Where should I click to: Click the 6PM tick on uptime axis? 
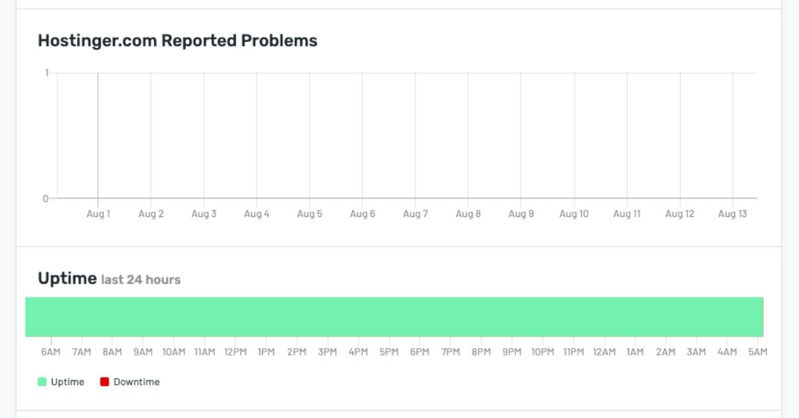pyautogui.click(x=419, y=352)
